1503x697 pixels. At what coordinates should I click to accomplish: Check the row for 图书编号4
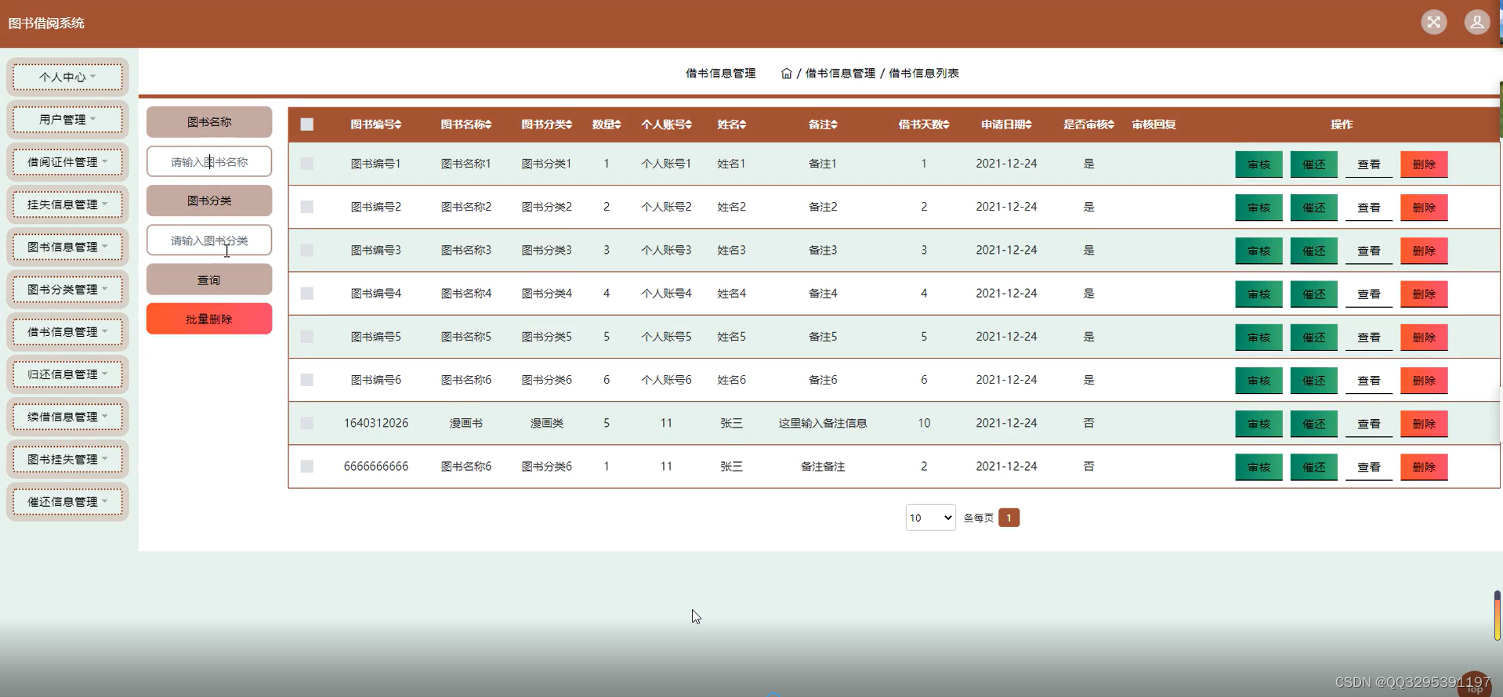click(307, 293)
